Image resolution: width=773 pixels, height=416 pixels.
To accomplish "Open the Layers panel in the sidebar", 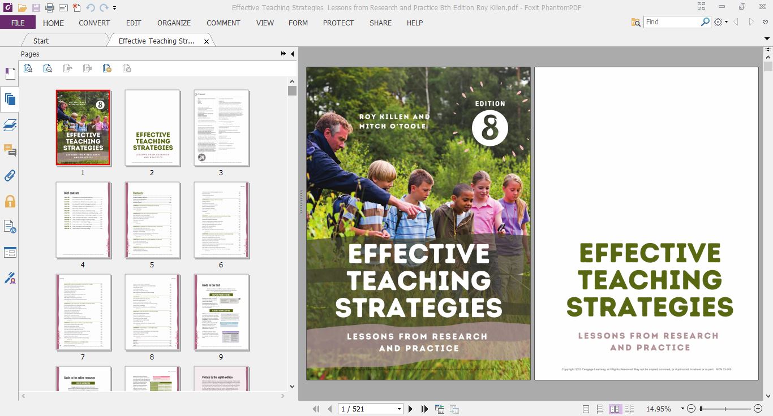I will (x=10, y=125).
